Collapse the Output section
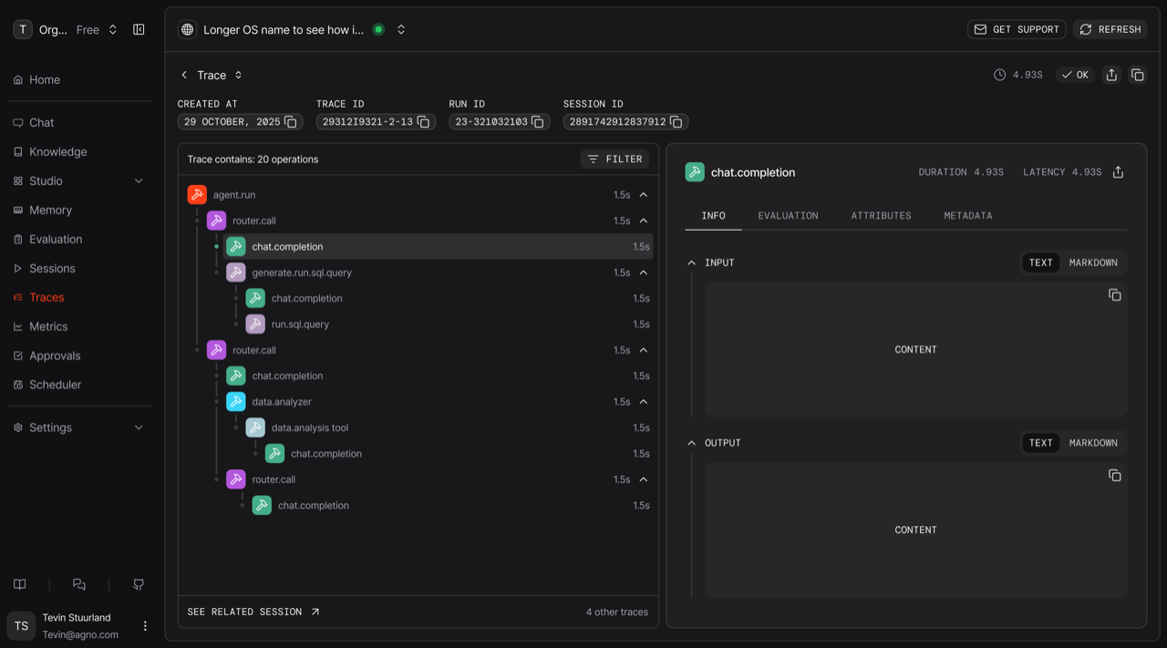 (691, 443)
